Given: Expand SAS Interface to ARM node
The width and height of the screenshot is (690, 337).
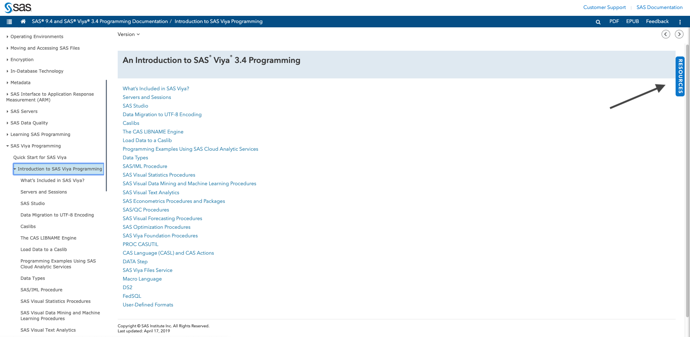Looking at the screenshot, I should pyautogui.click(x=7, y=94).
